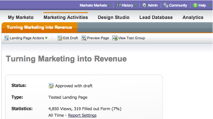Screen dimensions: 213x119
Task: Click the 'Approved with draft' status text
Action: [74, 86]
